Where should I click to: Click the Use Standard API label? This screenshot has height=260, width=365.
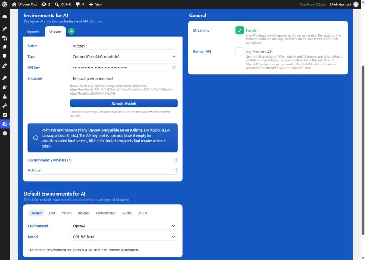pos(259,52)
